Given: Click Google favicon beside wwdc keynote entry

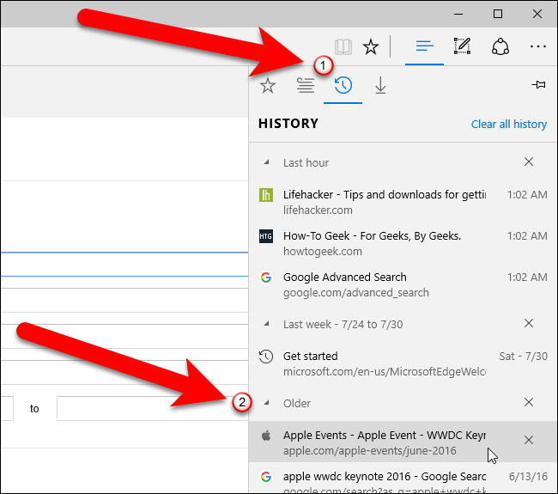Looking at the screenshot, I should [x=266, y=477].
